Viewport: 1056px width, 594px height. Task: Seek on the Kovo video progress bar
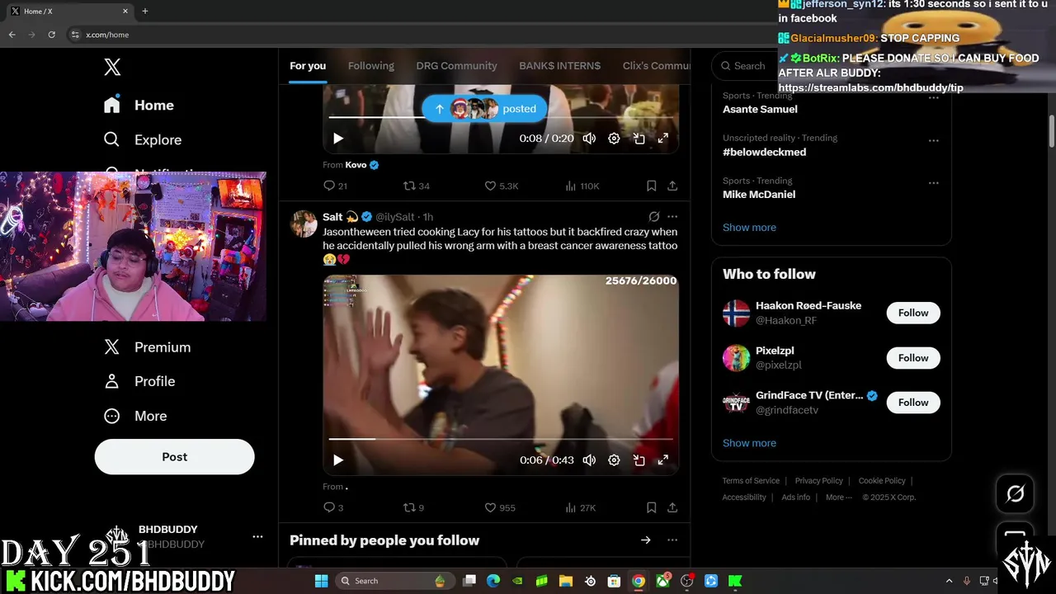click(501, 118)
